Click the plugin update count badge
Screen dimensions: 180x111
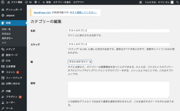[x=20, y=97]
